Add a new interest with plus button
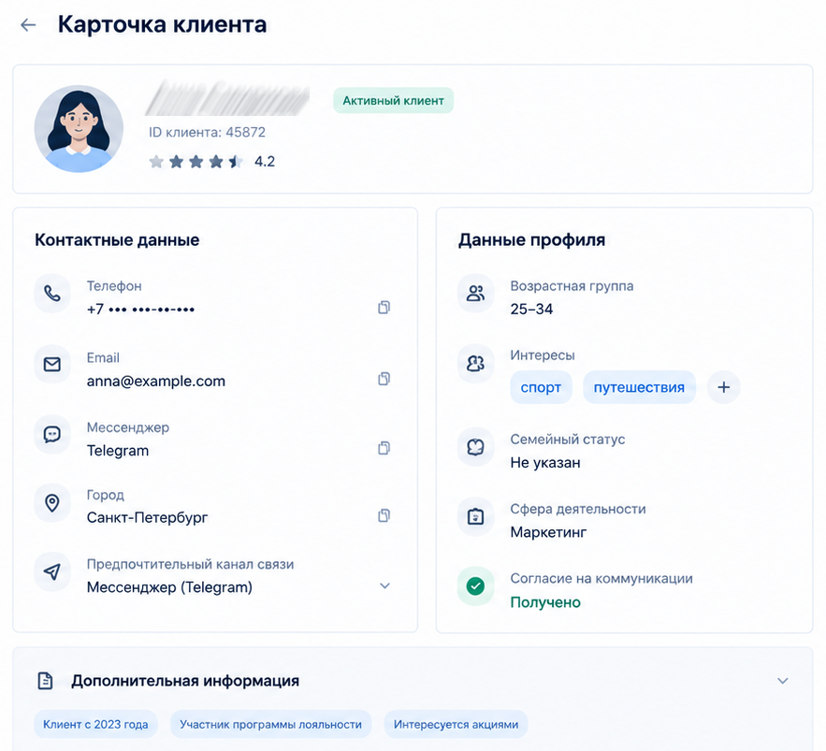The height and width of the screenshot is (751, 826). coord(724,387)
